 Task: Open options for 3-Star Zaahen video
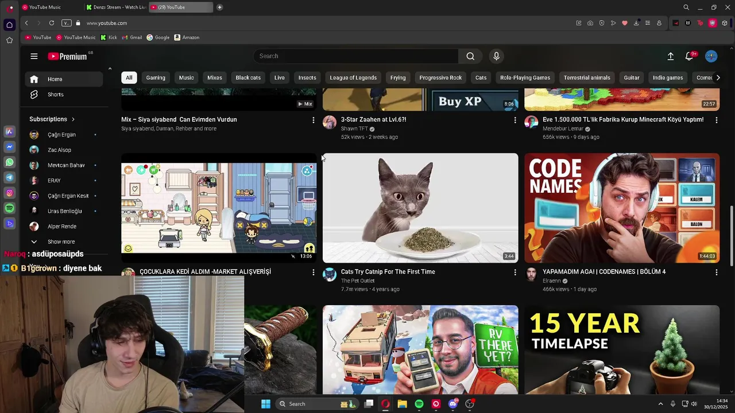tap(514, 120)
